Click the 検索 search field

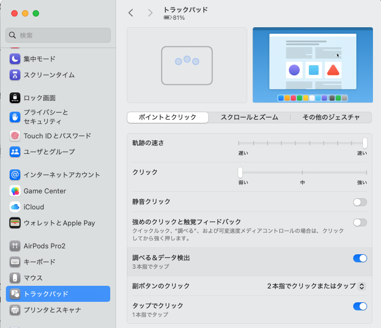click(58, 35)
